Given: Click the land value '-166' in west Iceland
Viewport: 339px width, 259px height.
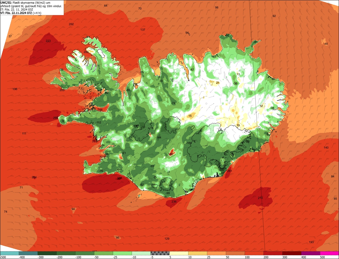Looking at the screenshot, I should pos(100,110).
